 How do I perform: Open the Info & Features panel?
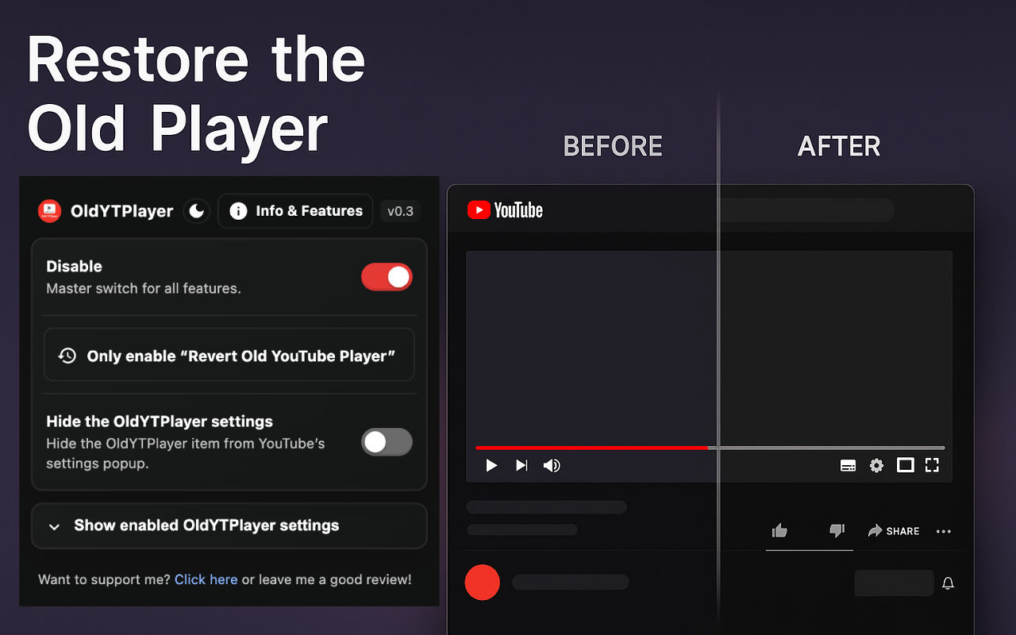click(294, 210)
